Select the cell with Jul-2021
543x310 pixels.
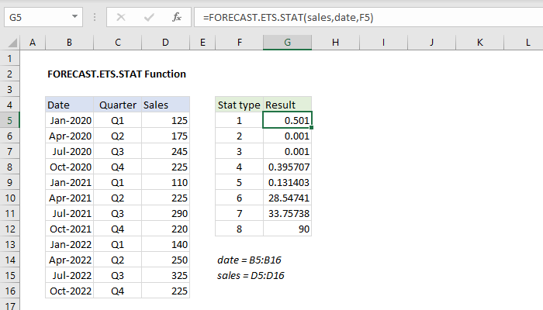pyautogui.click(x=69, y=213)
